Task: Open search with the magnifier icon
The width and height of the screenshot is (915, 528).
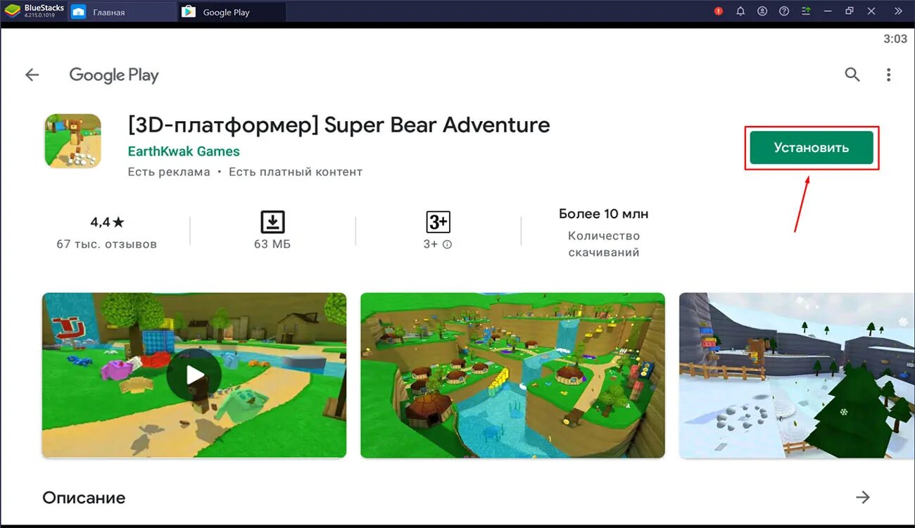Action: (x=852, y=75)
